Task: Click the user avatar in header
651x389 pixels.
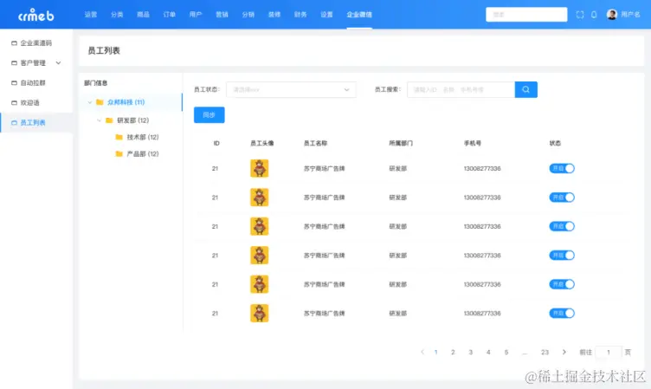Action: pos(611,15)
